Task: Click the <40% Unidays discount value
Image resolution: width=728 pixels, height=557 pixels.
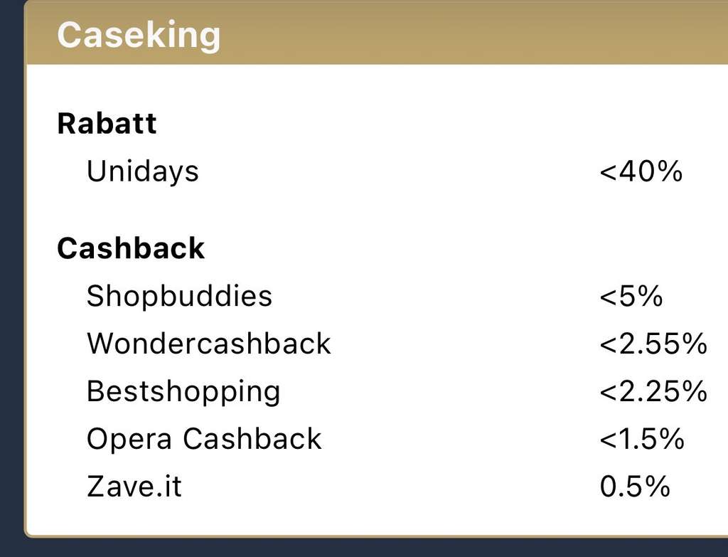Action: point(641,171)
